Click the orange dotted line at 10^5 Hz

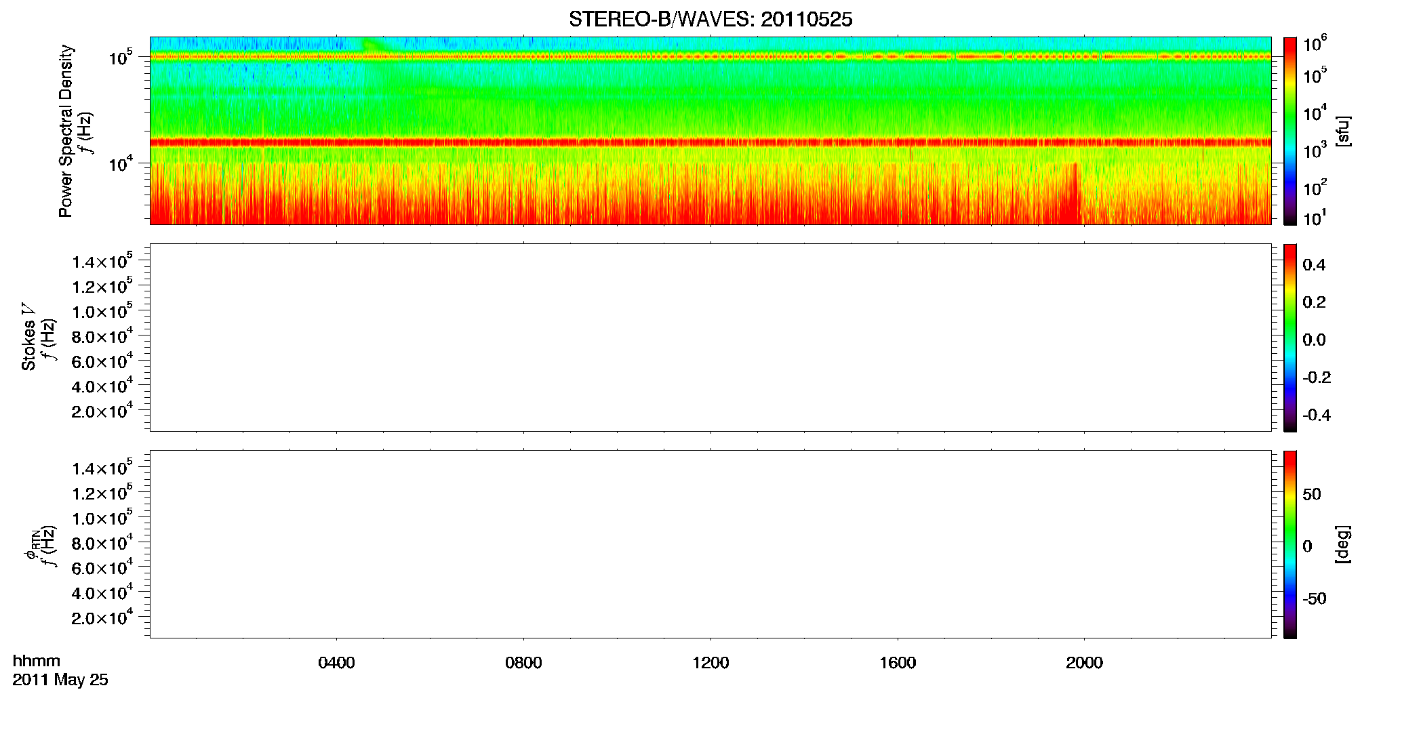(x=710, y=57)
